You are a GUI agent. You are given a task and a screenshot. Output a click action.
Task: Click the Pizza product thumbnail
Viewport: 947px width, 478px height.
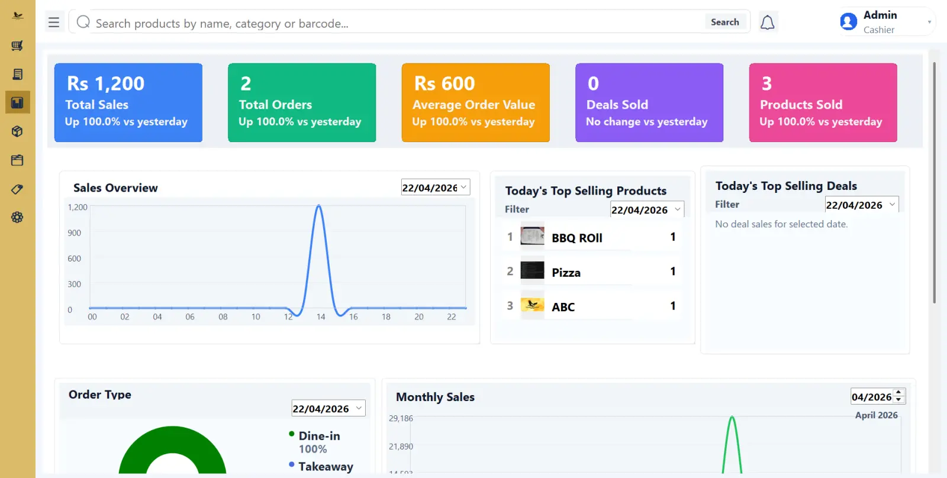532,270
